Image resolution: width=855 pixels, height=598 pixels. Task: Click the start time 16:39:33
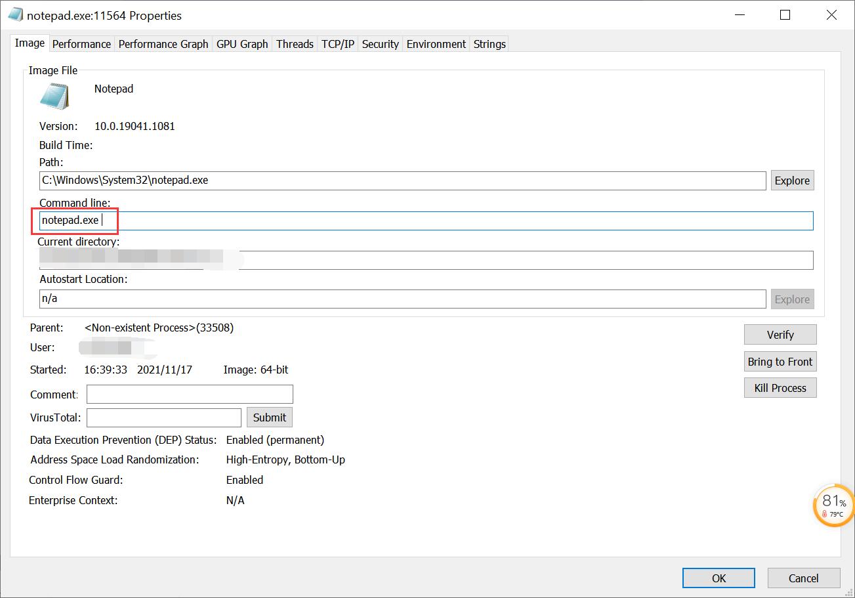106,370
